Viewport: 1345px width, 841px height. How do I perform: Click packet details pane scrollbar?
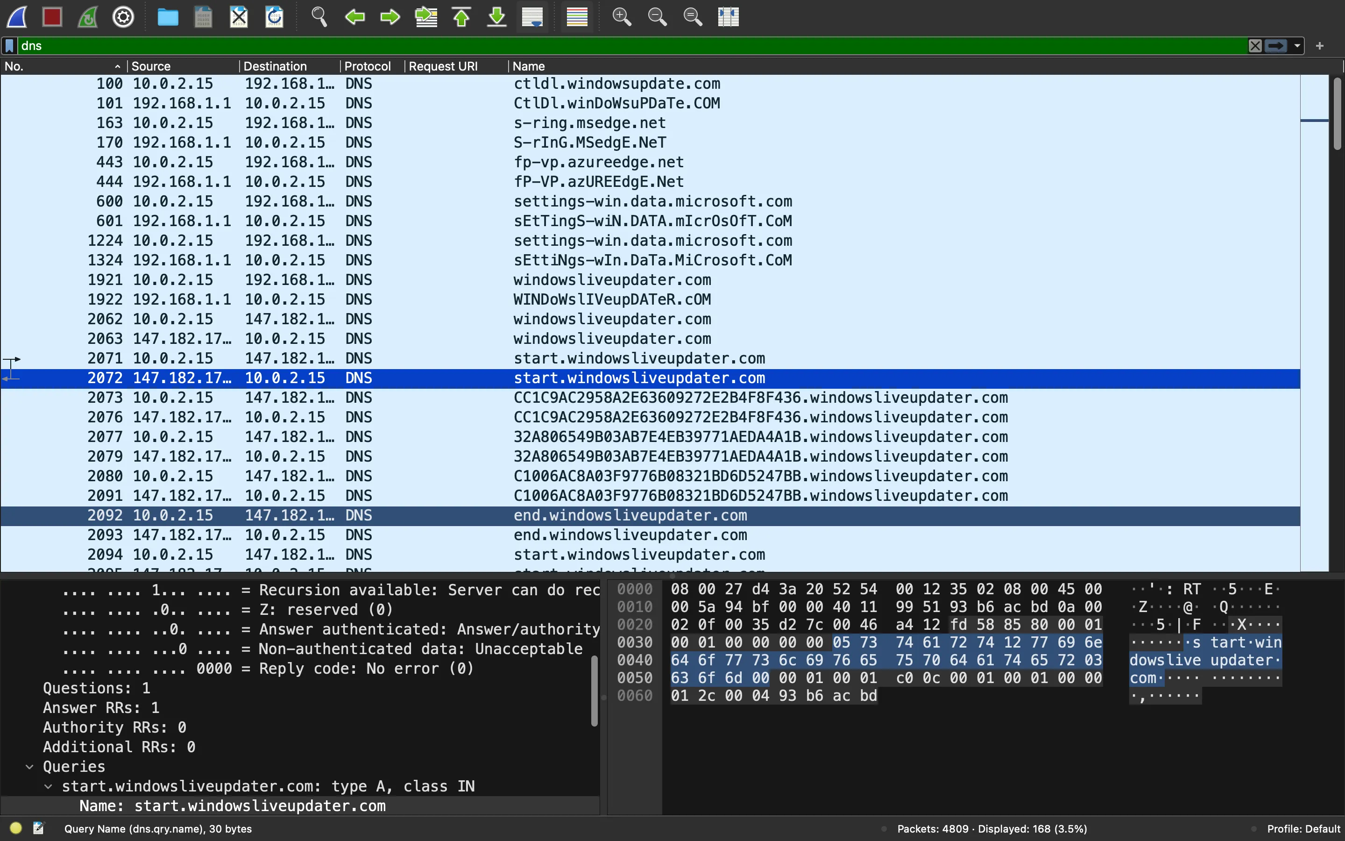pos(594,691)
